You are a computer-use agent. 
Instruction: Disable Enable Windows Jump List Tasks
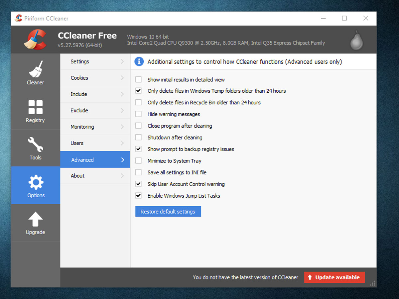[x=138, y=195]
